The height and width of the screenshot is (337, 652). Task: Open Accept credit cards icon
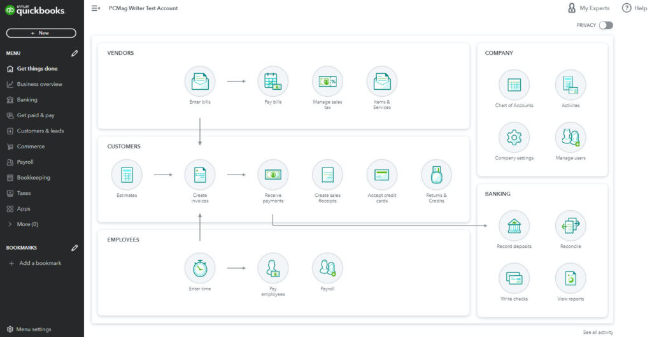382,175
